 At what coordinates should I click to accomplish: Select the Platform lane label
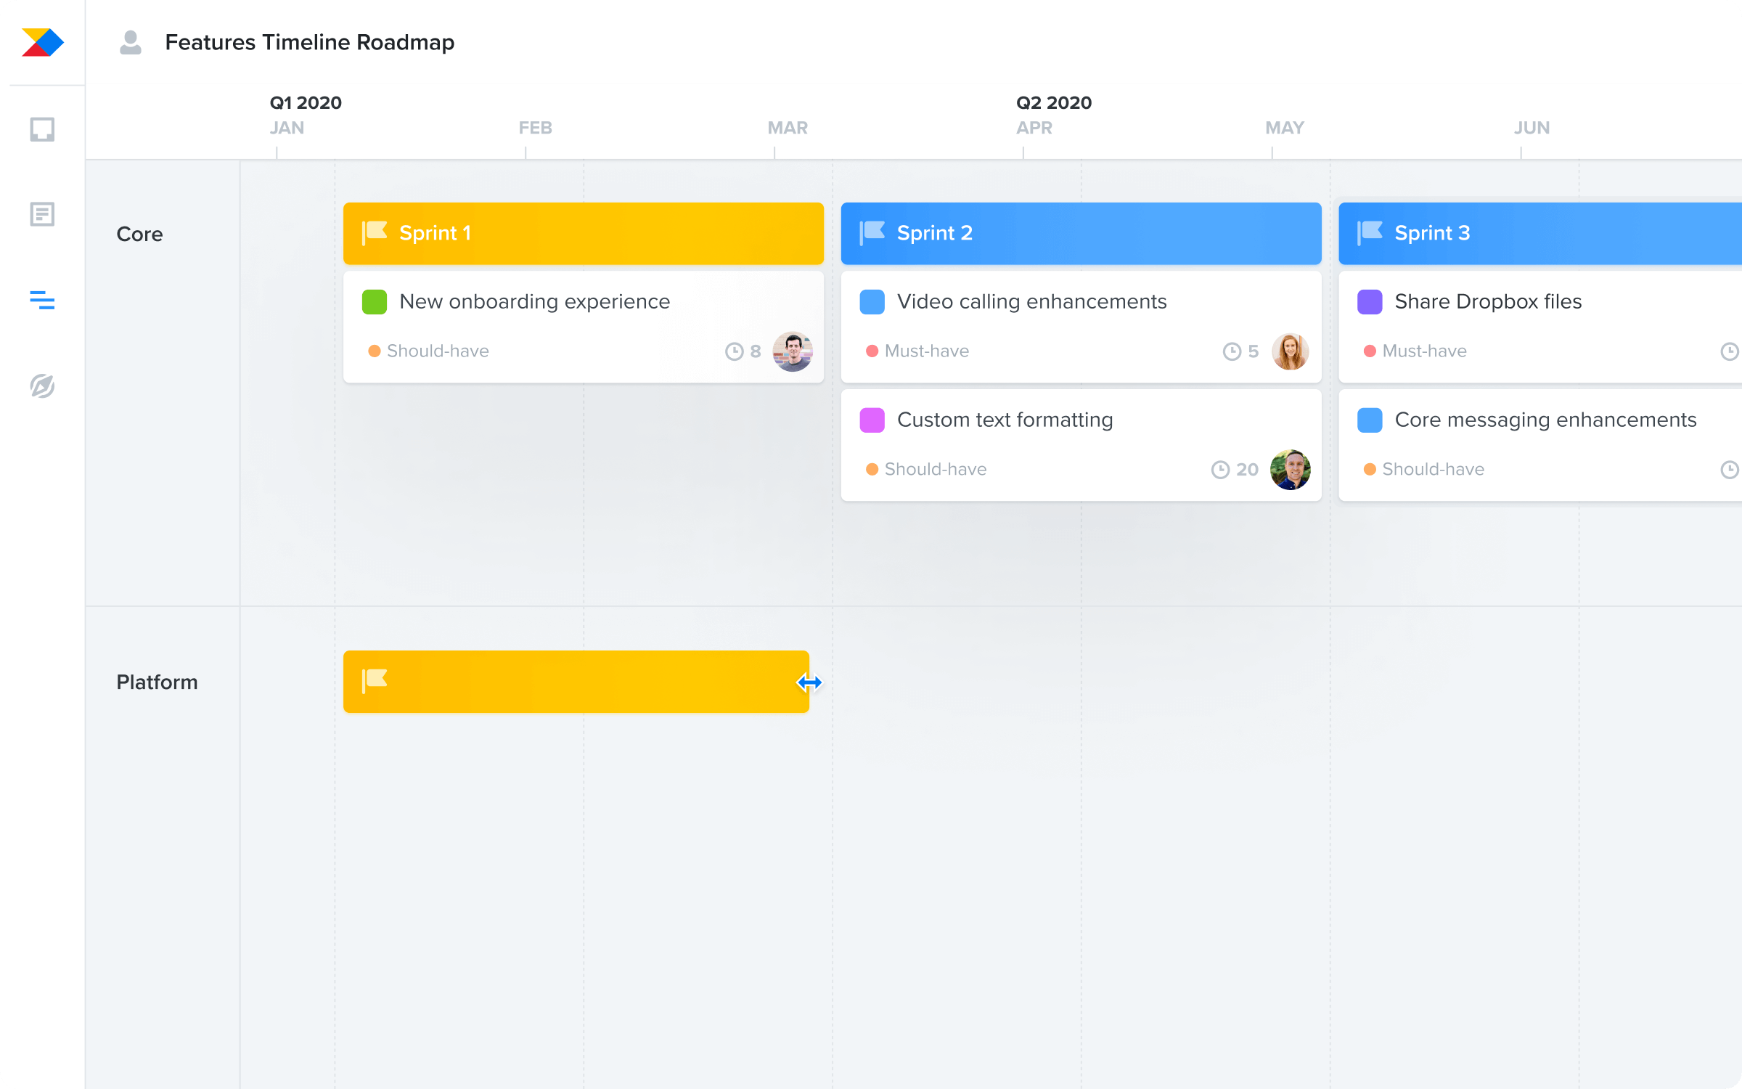tap(157, 682)
